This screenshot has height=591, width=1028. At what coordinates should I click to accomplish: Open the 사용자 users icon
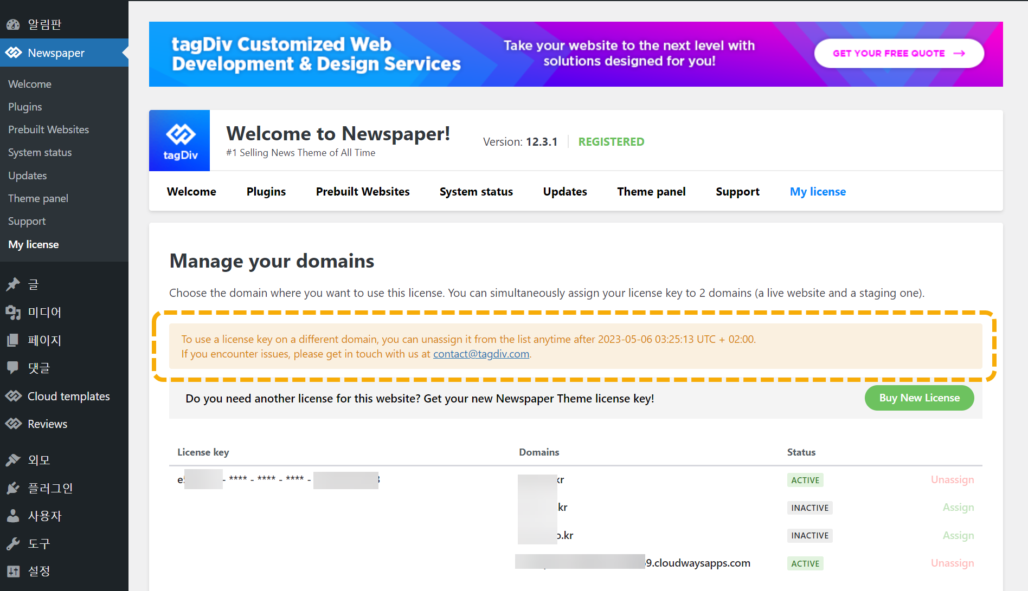(13, 516)
